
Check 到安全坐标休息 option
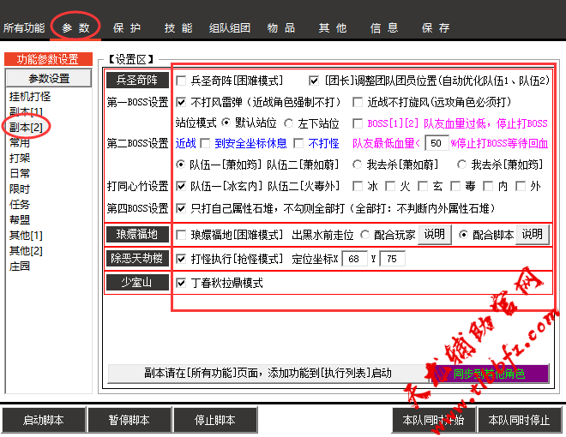point(205,143)
